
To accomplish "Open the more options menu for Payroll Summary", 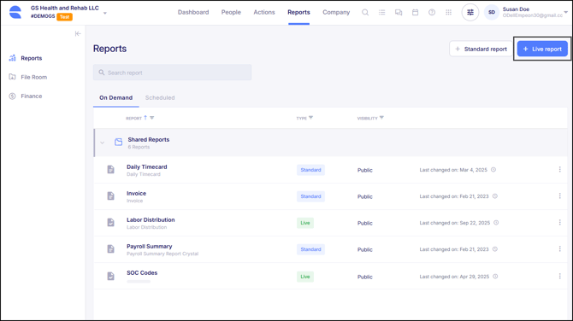I will coord(560,248).
